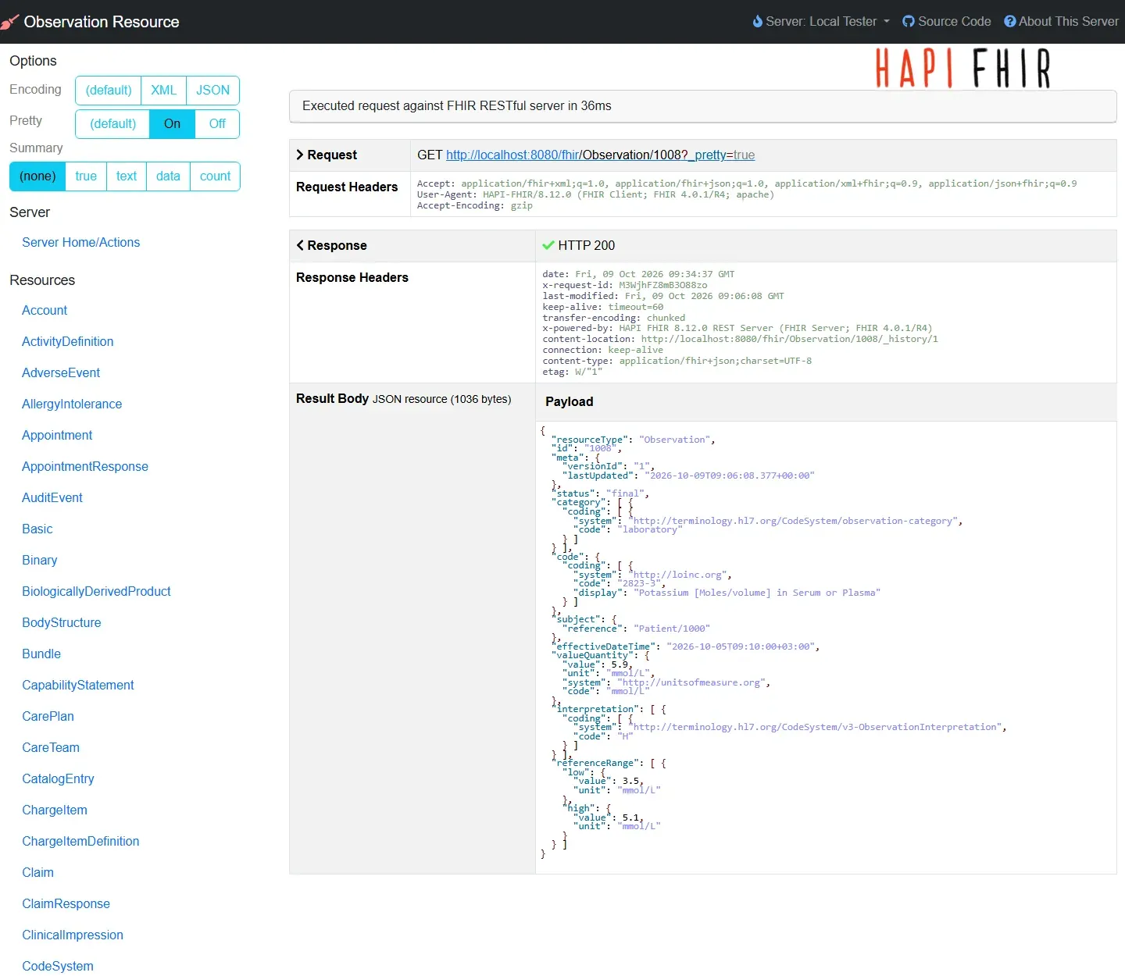Open the CatalogEntry resource
Screen dimensions: 1125x976
click(x=58, y=779)
